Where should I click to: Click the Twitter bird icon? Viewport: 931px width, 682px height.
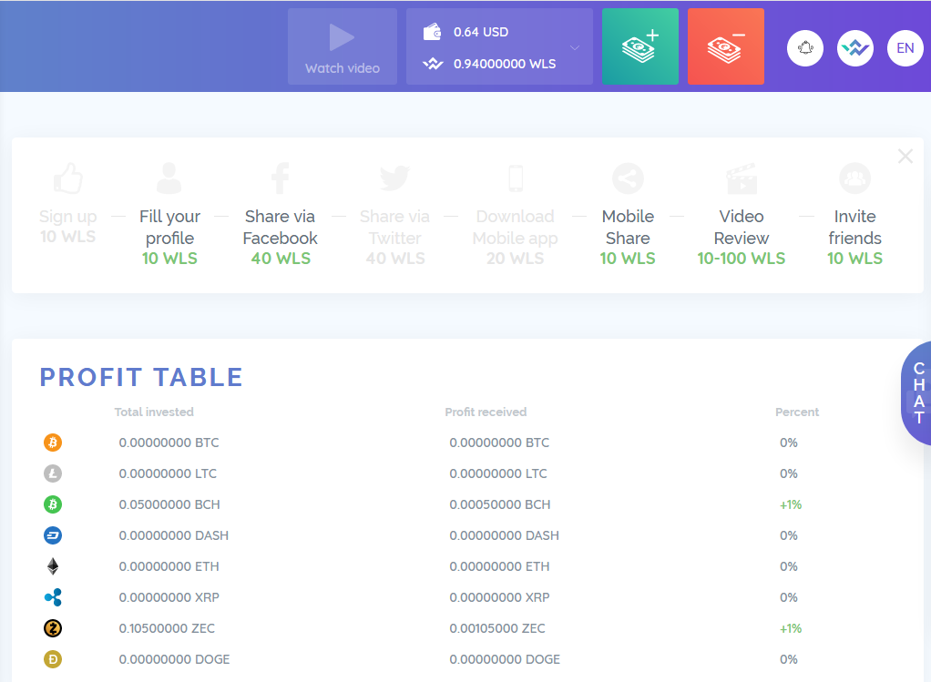tap(394, 178)
